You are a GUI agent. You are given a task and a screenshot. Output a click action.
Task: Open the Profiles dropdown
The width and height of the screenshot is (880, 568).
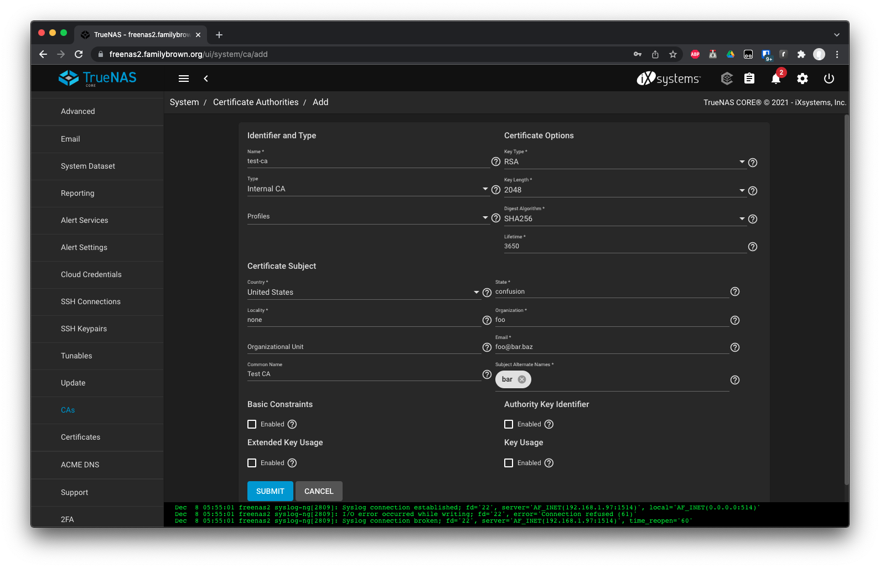(x=368, y=217)
